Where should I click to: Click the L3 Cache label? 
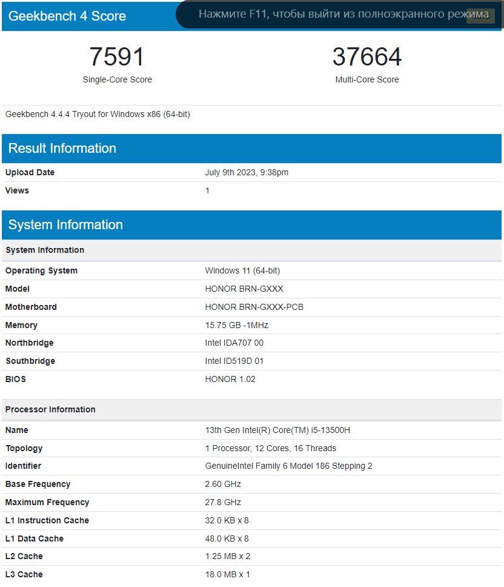pyautogui.click(x=24, y=574)
